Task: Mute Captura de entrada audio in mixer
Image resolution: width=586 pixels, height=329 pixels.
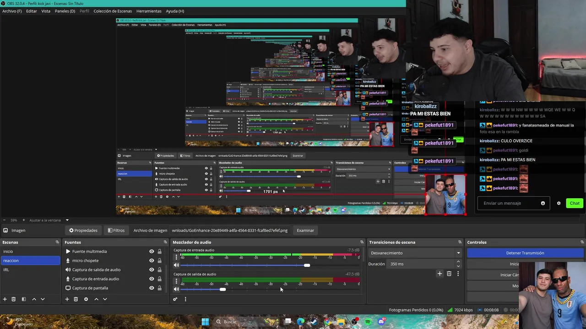Action: pos(176,265)
